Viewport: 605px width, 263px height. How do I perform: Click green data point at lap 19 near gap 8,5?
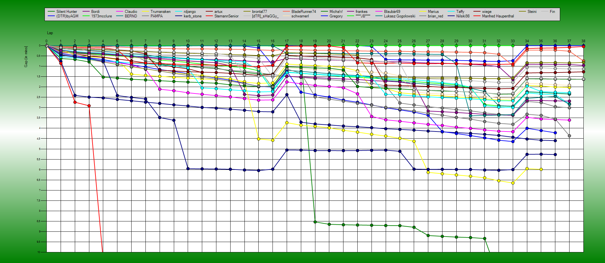pos(315,222)
